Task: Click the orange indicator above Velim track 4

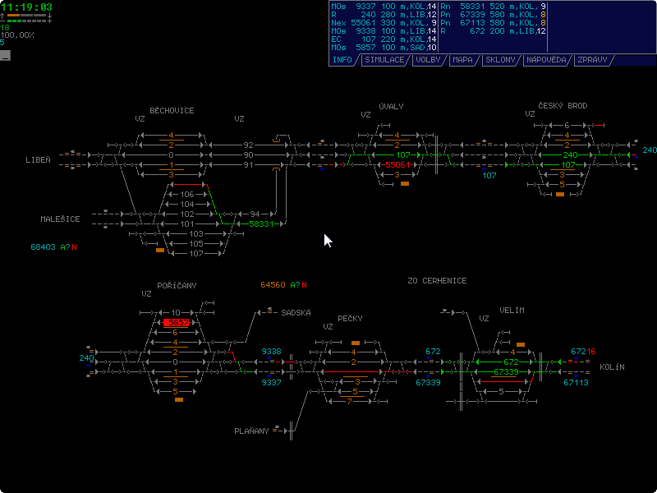Action: pos(521,343)
